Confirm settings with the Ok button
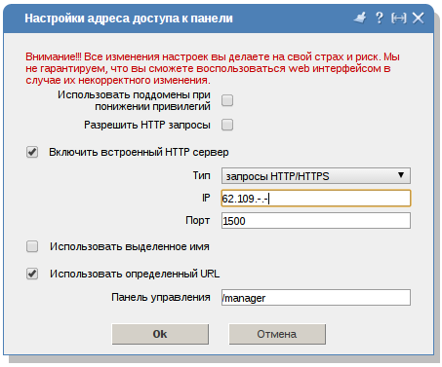Image resolution: width=442 pixels, height=367 pixels. (160, 334)
